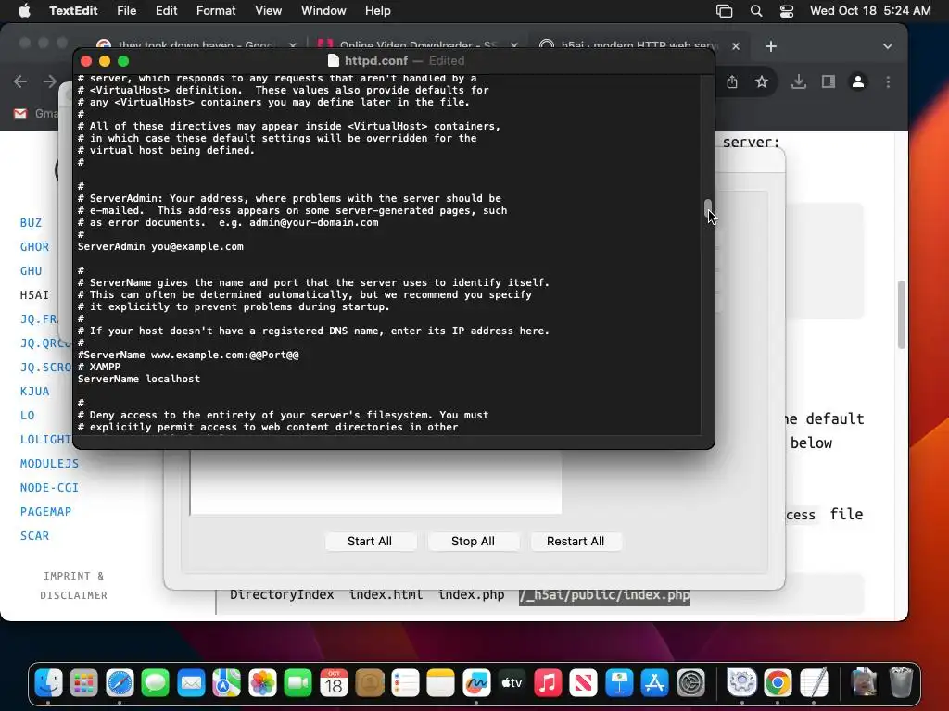Open Music app in Dock
This screenshot has height=711, width=949.
[548, 683]
